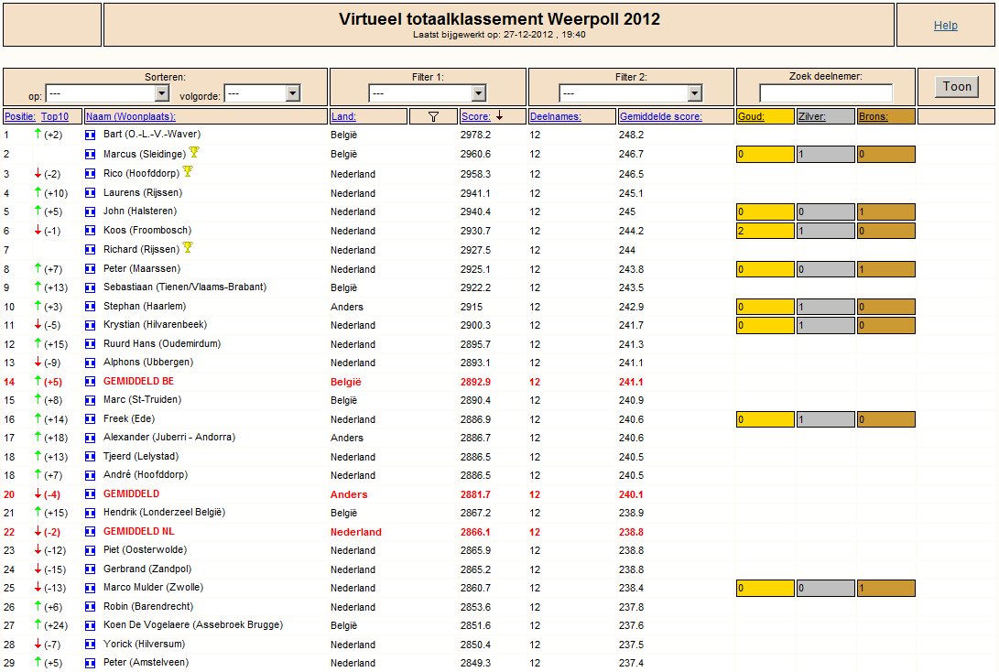Click blue detail icon beside Bart (O.-L.-V.-Waver)
The width and height of the screenshot is (999, 672).
click(x=91, y=135)
